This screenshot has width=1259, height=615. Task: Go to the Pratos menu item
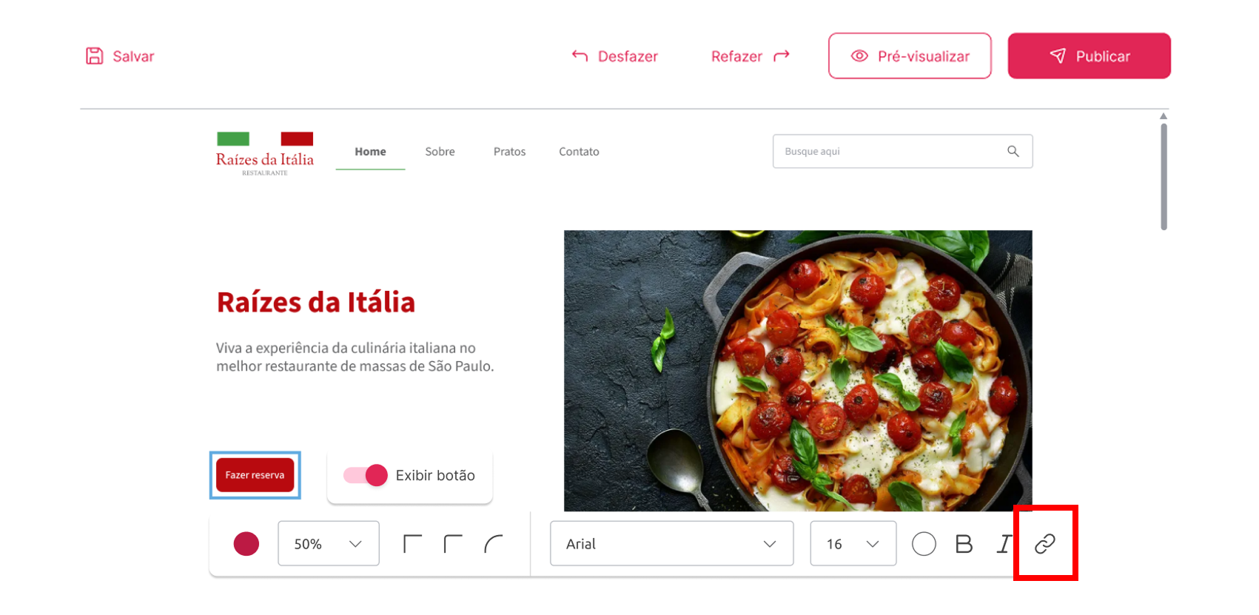(509, 152)
